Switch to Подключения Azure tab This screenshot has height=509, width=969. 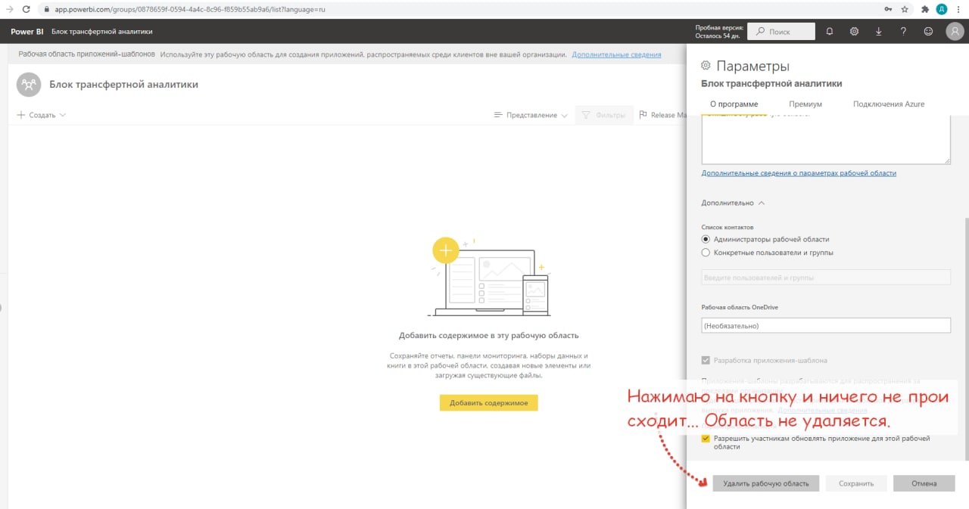(x=889, y=104)
